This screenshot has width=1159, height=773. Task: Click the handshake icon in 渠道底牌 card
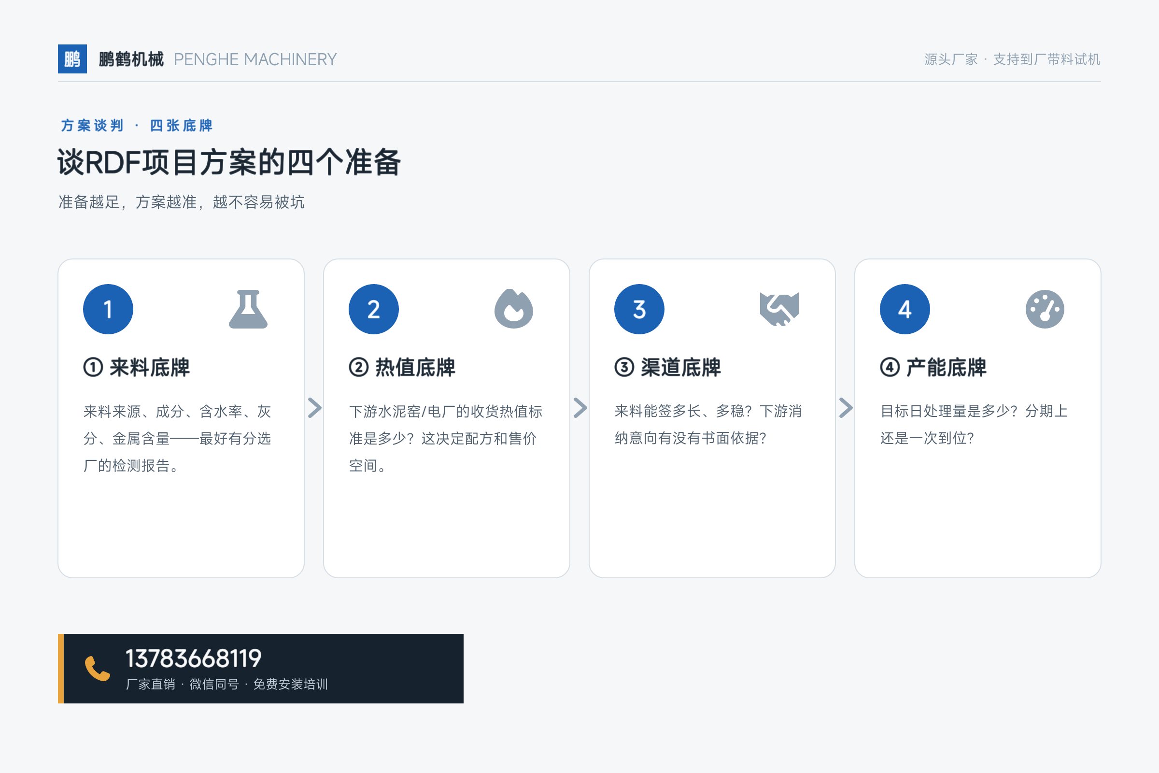(x=779, y=309)
